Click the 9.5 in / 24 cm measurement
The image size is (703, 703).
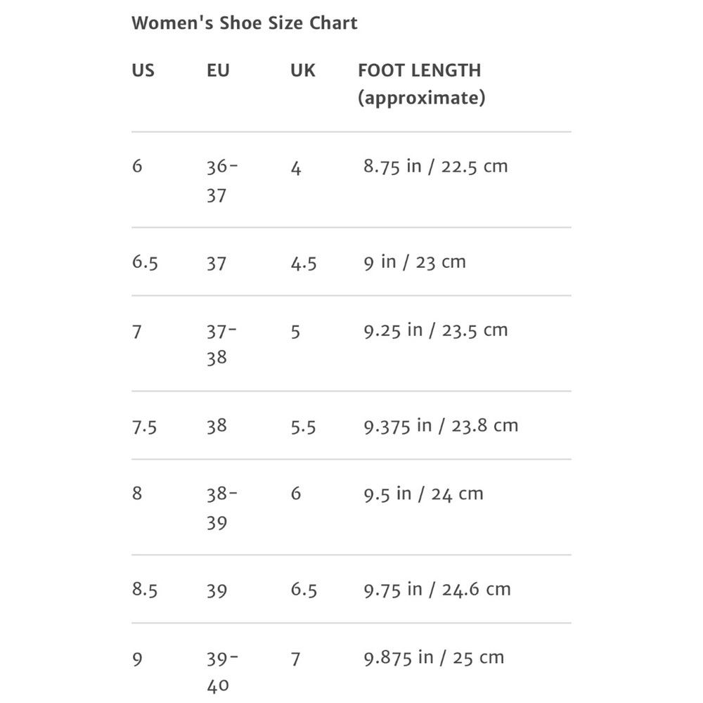coord(424,494)
